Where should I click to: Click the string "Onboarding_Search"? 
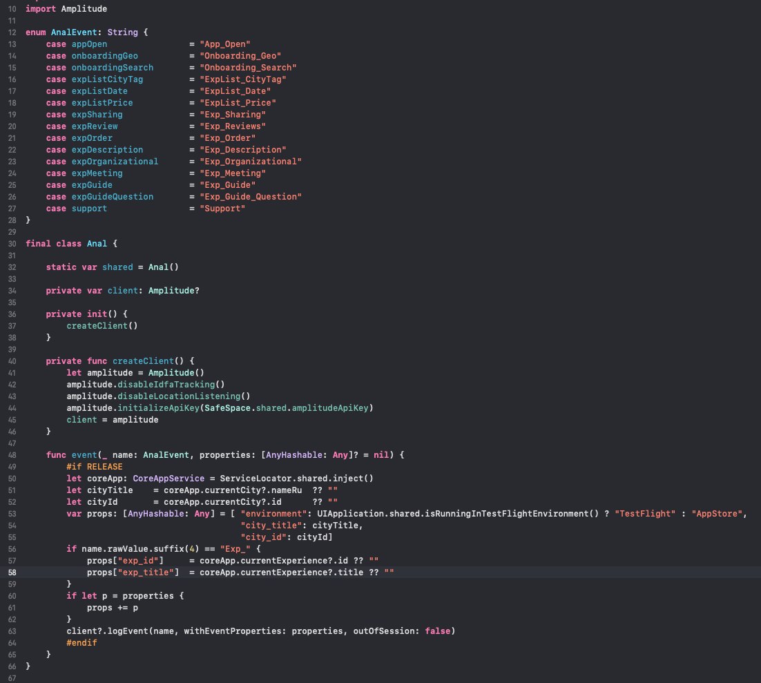(248, 68)
